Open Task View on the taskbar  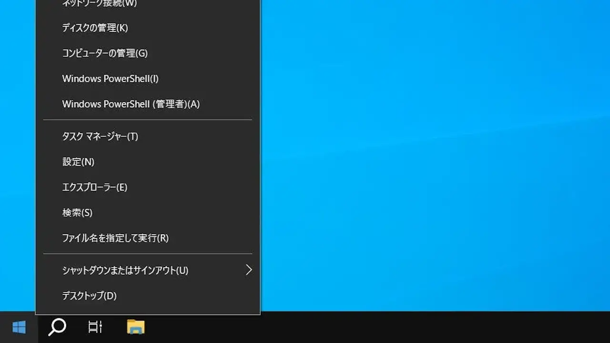[x=95, y=327]
